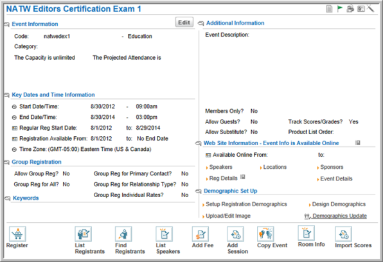This screenshot has height=262, width=383.
Task: Click the Copy Event icon
Action: click(265, 234)
